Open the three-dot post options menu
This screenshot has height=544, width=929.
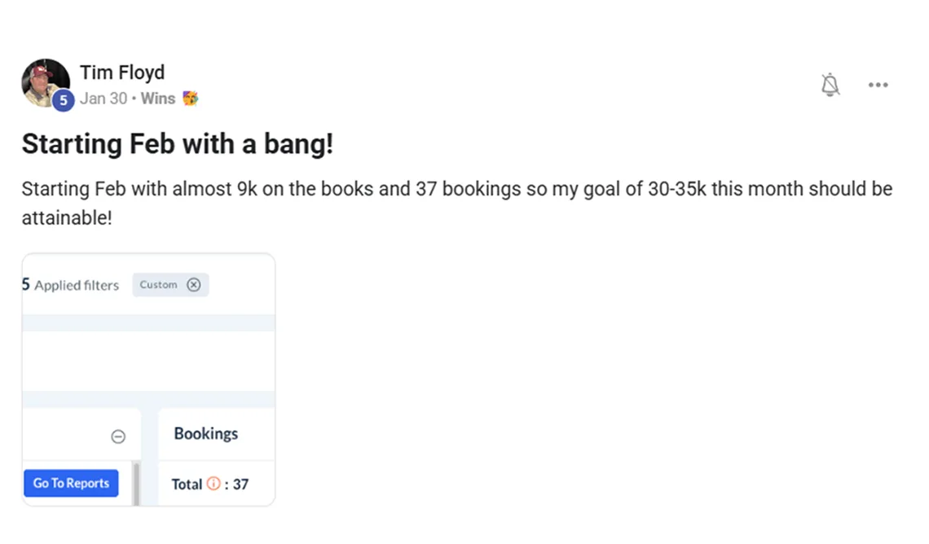[x=878, y=85]
